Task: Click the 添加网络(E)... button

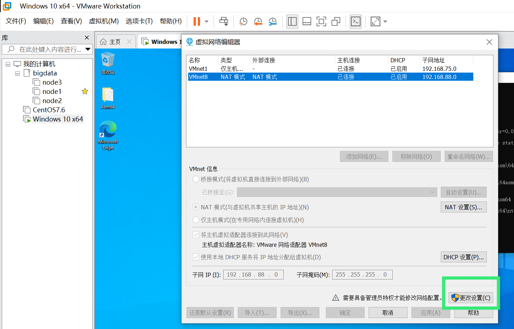Action: click(x=364, y=157)
